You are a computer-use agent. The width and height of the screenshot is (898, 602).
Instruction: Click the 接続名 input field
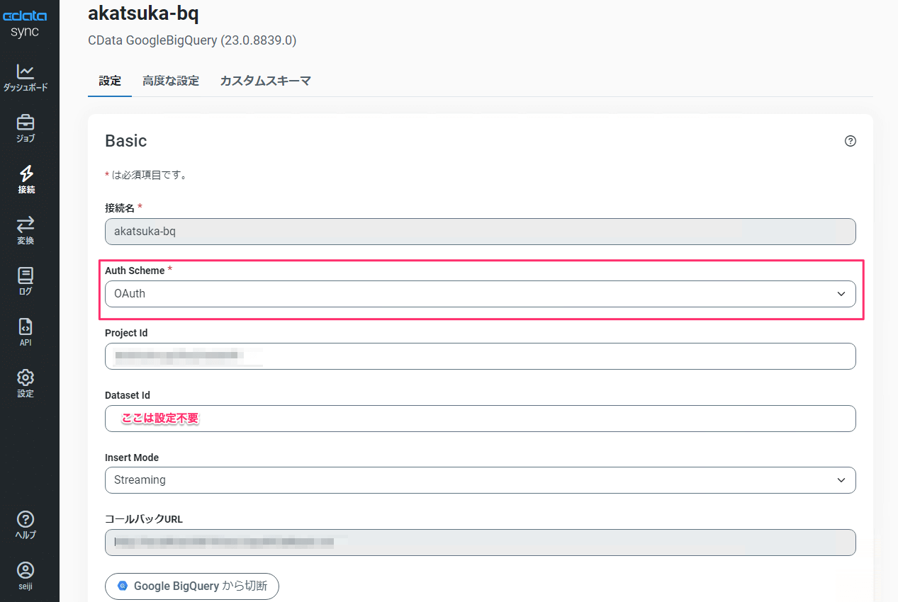click(x=480, y=232)
